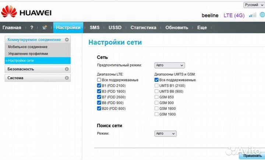265x160 pixels.
Task: Click the Поиск сети section heading
Action: pos(110,126)
